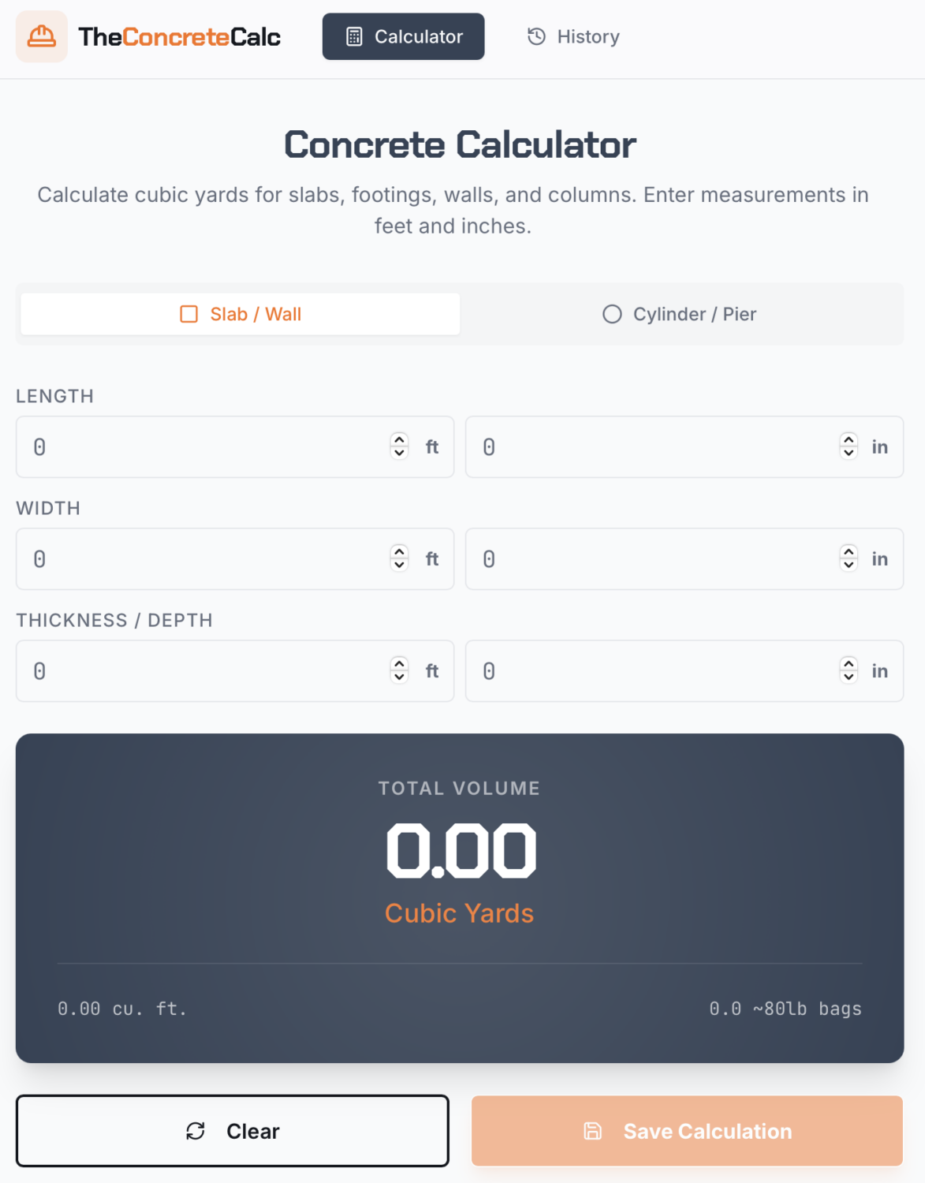Viewport: 925px width, 1183px height.
Task: Click the Length inches stepper arrows
Action: (x=849, y=446)
